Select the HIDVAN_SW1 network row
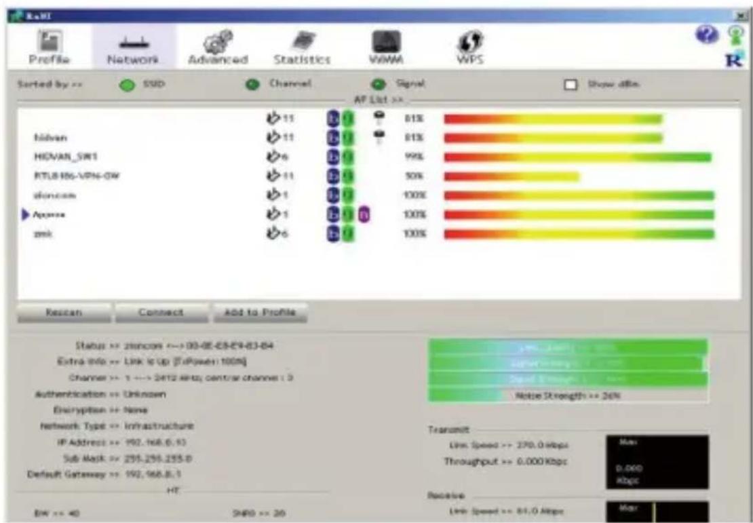The width and height of the screenshot is (753, 523). [x=377, y=157]
